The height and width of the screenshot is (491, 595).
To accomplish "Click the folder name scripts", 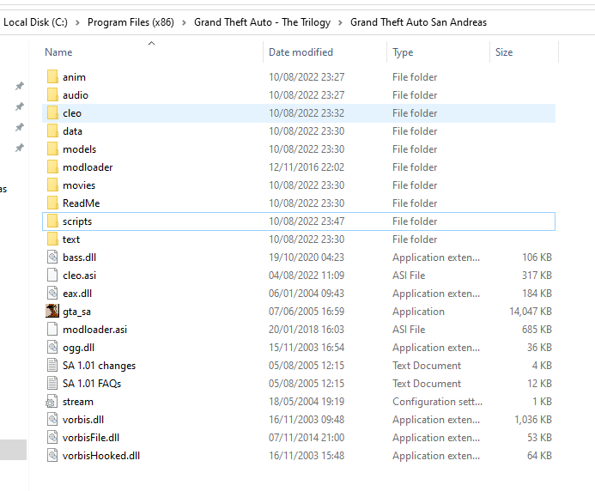I will point(77,221).
